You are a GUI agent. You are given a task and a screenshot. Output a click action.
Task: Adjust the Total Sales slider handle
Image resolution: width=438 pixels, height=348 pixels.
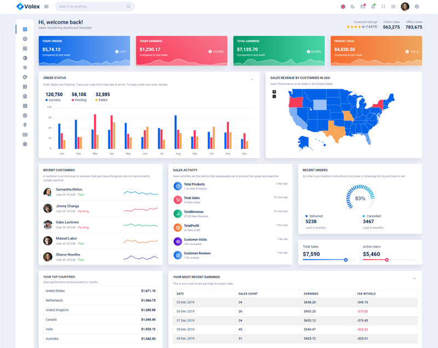345,260
